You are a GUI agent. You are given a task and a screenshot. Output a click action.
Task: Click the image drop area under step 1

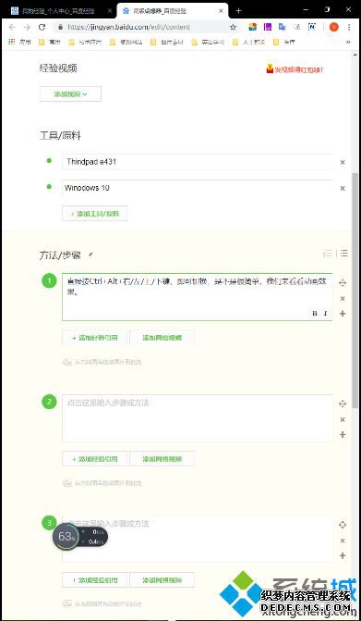point(102,362)
